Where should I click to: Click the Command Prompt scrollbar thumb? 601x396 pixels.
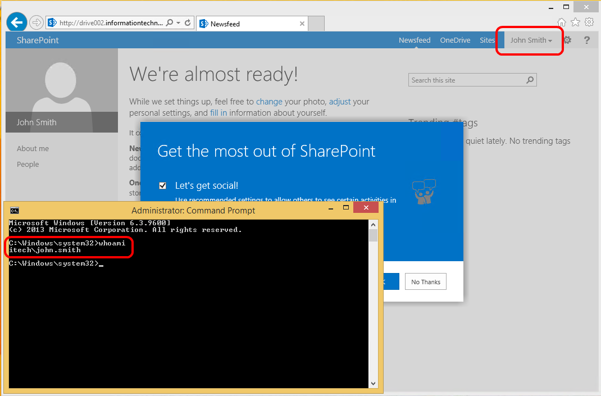click(374, 235)
